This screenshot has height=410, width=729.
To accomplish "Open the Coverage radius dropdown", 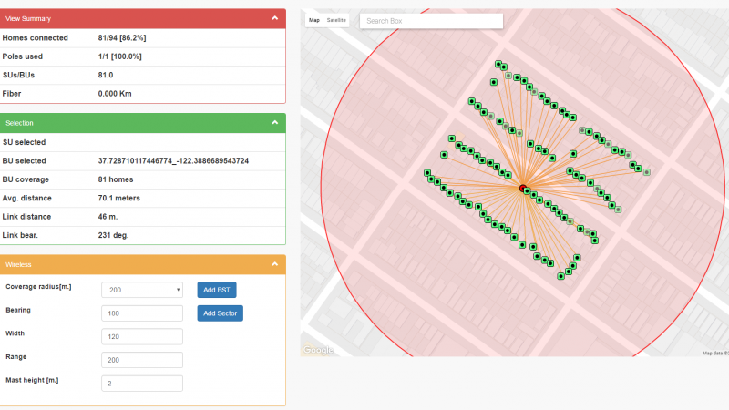I will tap(143, 290).
